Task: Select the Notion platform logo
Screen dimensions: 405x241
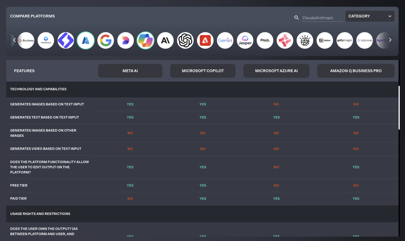Action: [x=325, y=40]
